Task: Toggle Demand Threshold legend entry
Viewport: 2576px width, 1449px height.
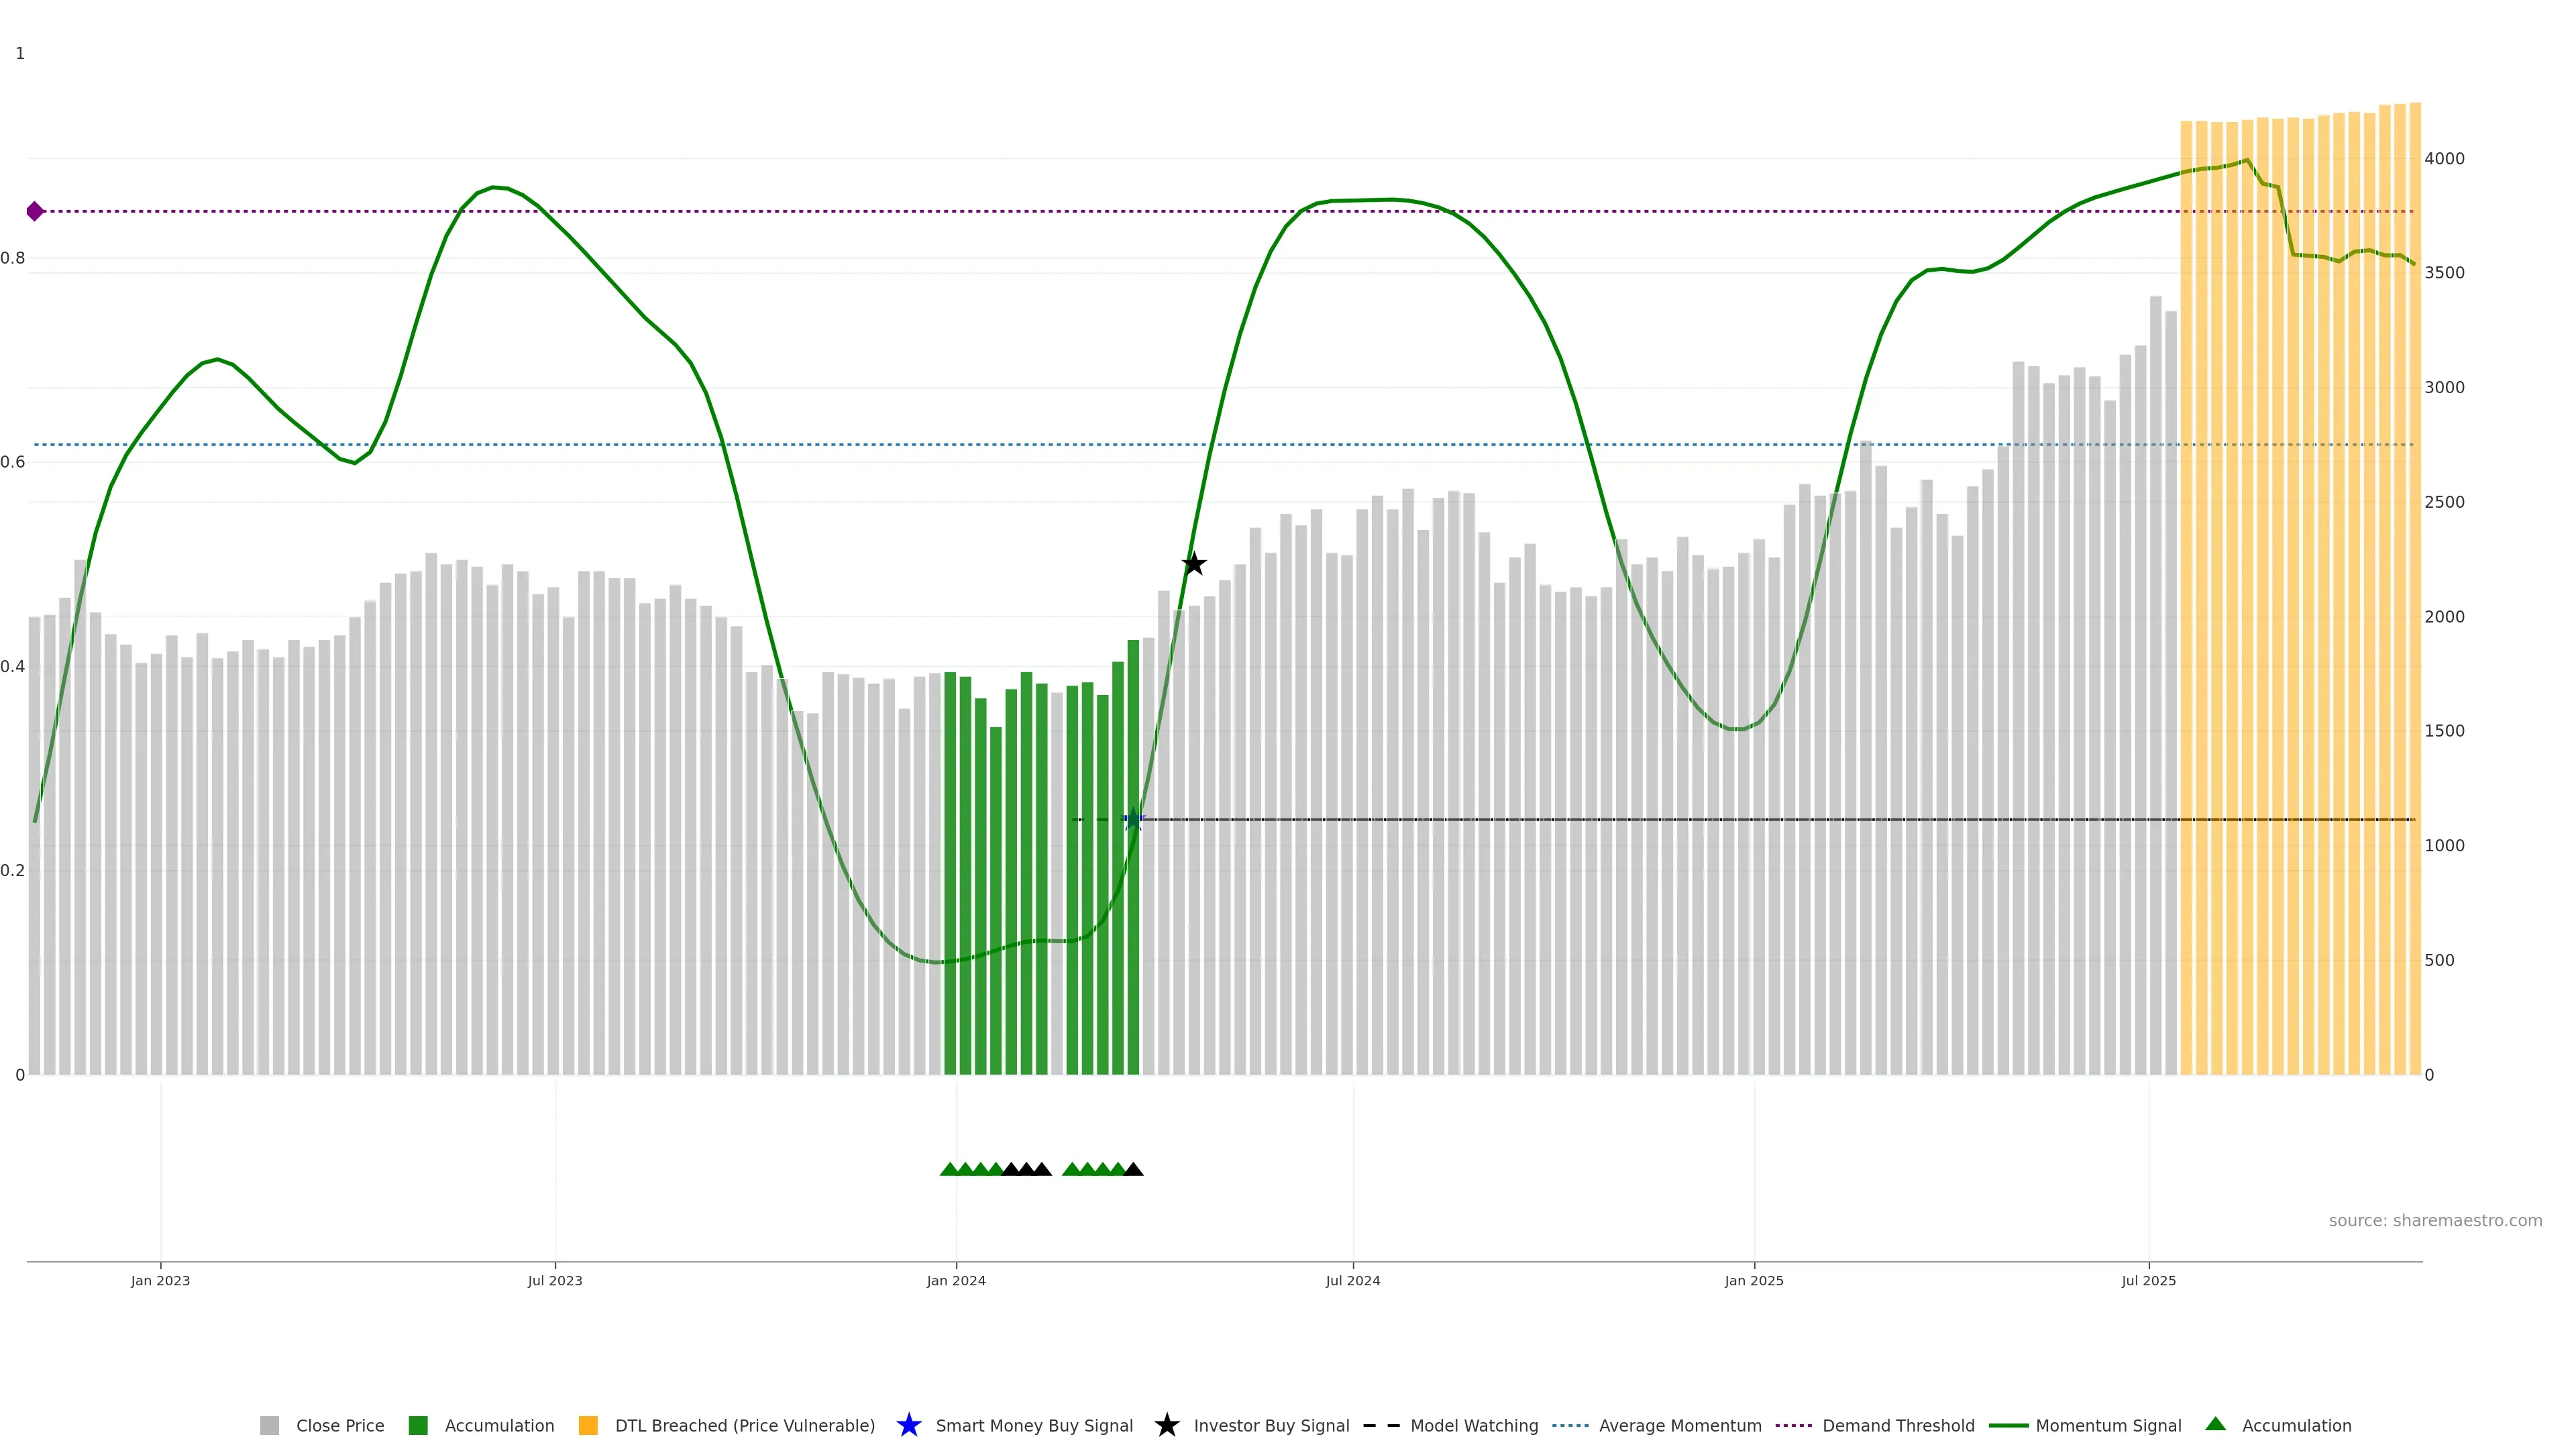Action: click(x=1897, y=1425)
